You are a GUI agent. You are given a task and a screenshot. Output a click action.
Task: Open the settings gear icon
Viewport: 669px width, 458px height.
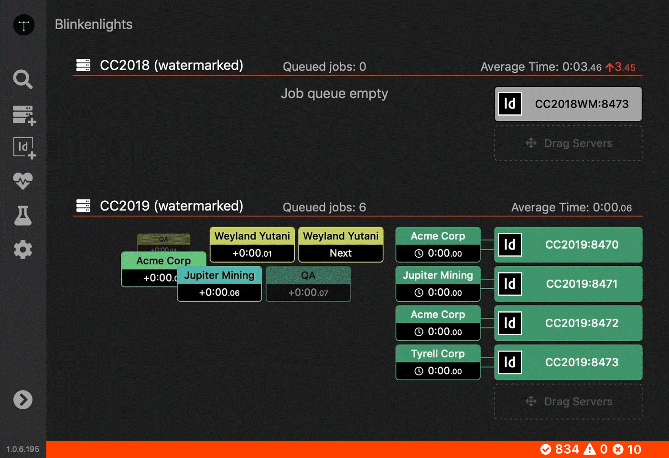23,250
